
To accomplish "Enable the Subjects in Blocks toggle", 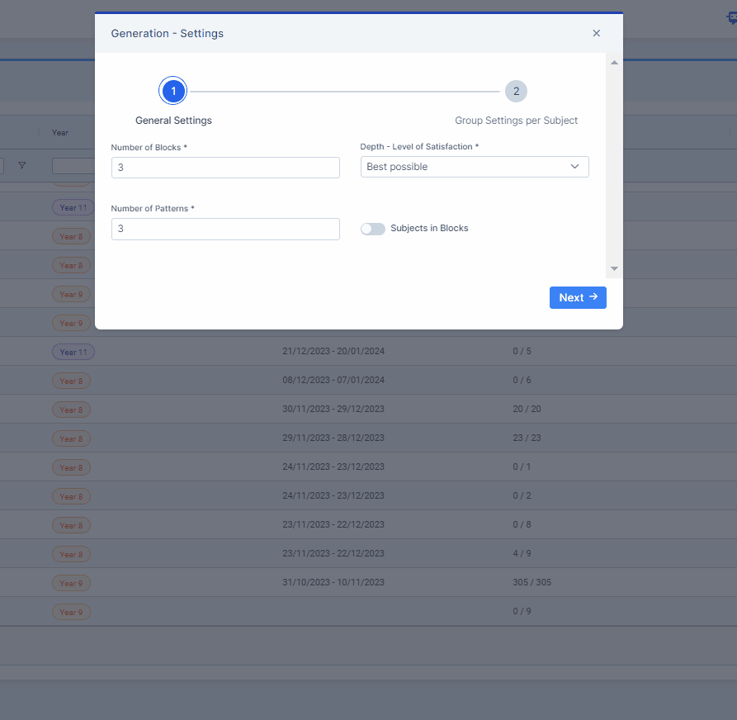I will point(372,229).
